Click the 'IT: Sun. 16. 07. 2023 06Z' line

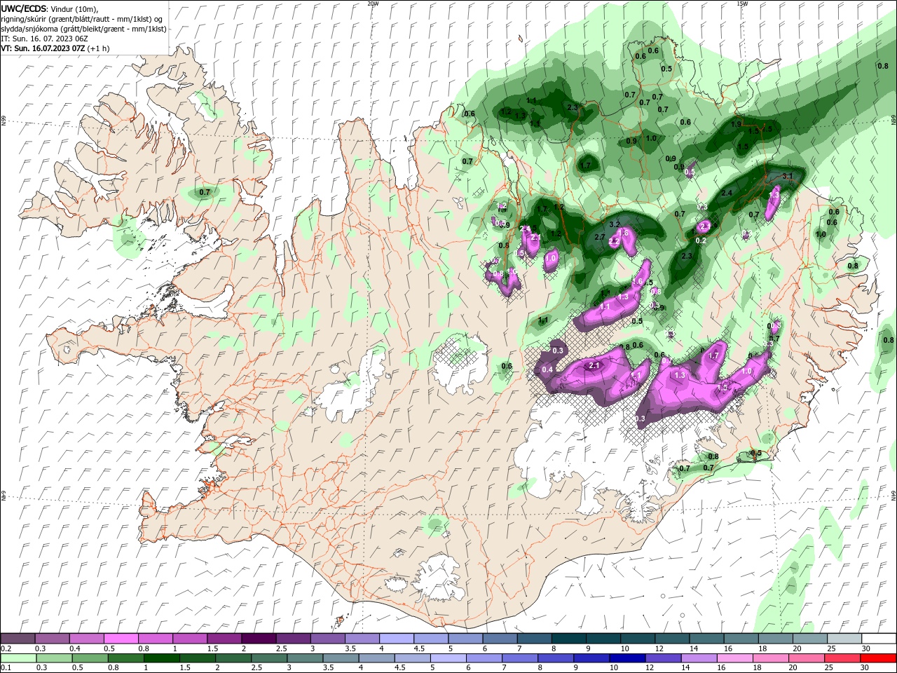[44, 39]
